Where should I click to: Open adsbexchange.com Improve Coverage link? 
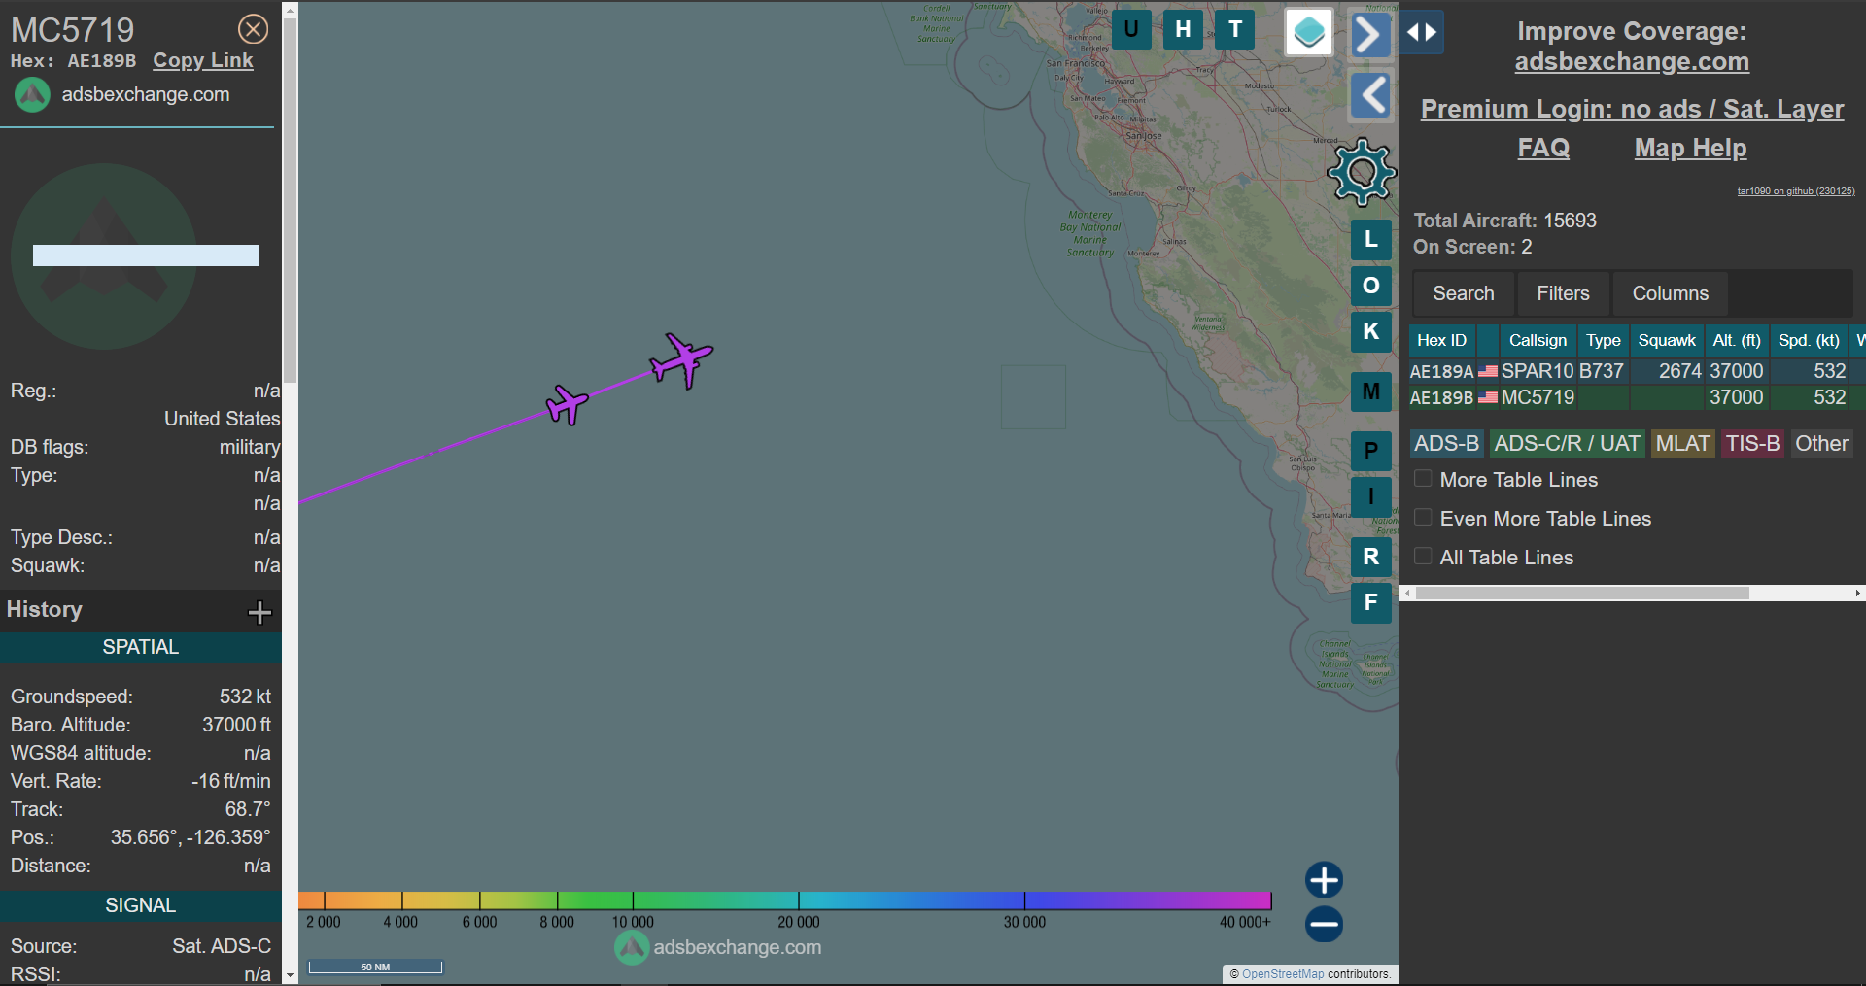pos(1632,62)
